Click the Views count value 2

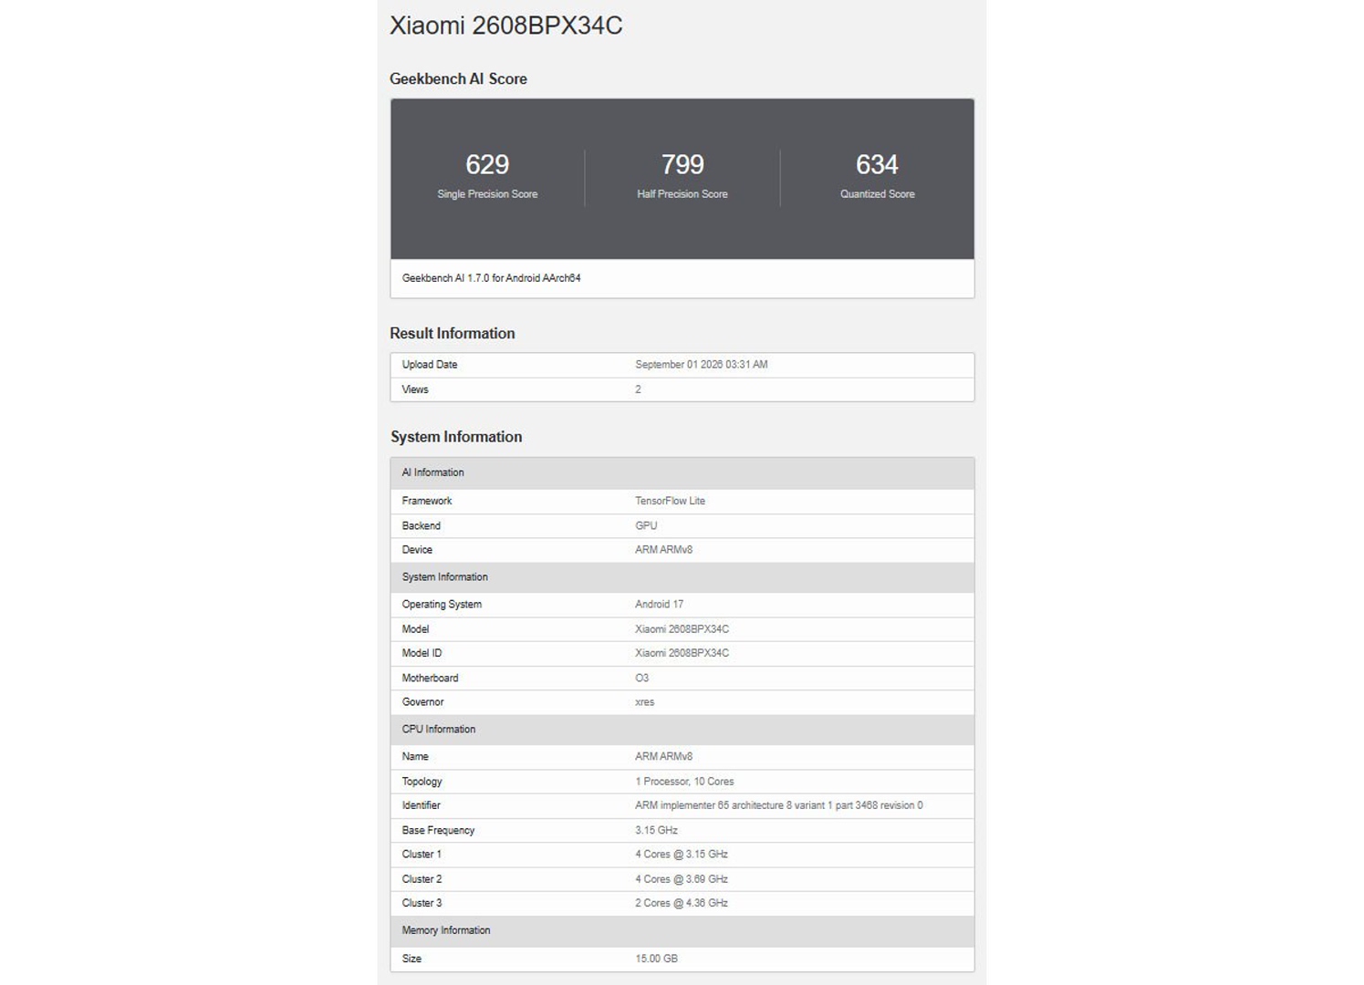pyautogui.click(x=638, y=389)
